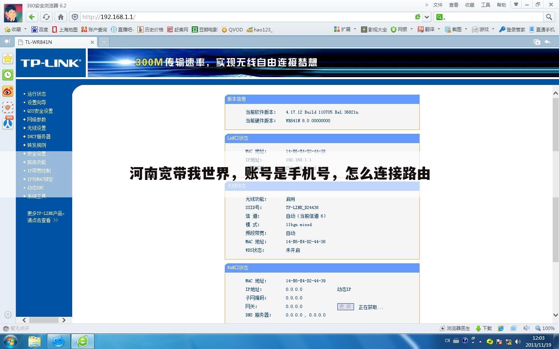This screenshot has height=349, width=559.
Task: Open the search engine selector dropdown
Action: point(440,17)
